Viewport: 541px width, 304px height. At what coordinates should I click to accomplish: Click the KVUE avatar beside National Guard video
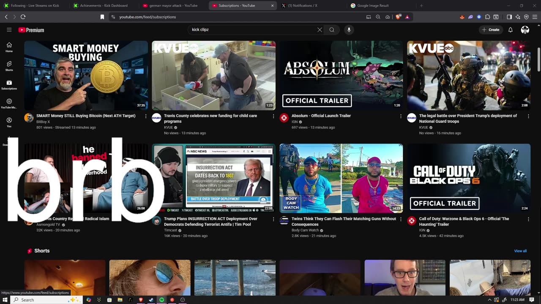(412, 118)
